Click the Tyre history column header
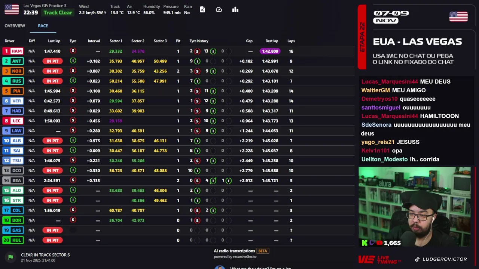This screenshot has height=269, width=479. tap(199, 41)
